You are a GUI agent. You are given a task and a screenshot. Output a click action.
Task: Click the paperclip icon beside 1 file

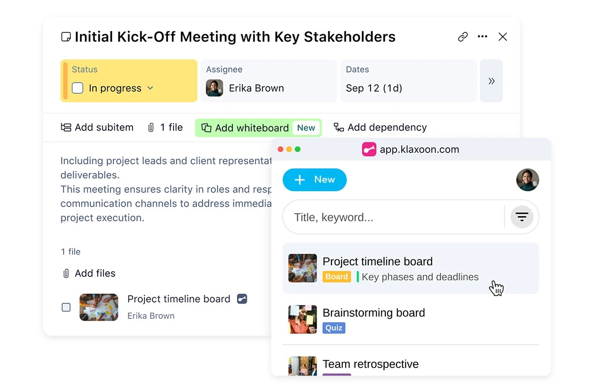152,127
